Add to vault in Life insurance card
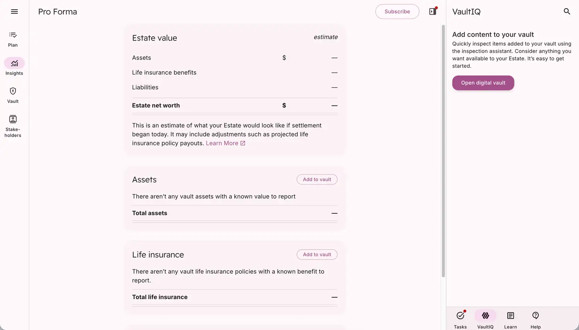Image resolution: width=579 pixels, height=330 pixels. [x=317, y=255]
